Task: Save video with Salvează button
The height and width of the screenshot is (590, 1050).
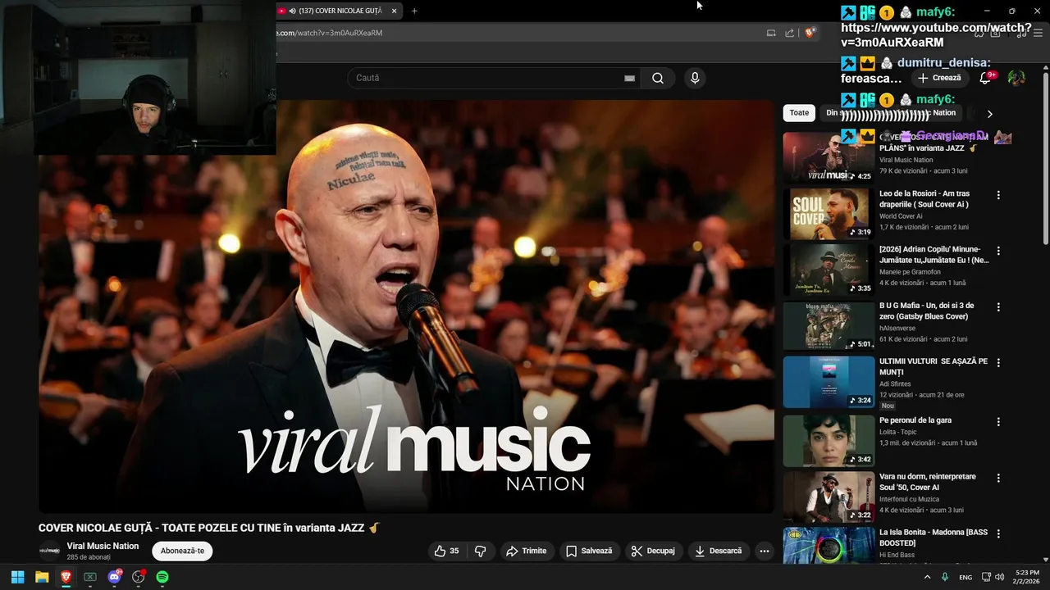Action: coord(589,551)
